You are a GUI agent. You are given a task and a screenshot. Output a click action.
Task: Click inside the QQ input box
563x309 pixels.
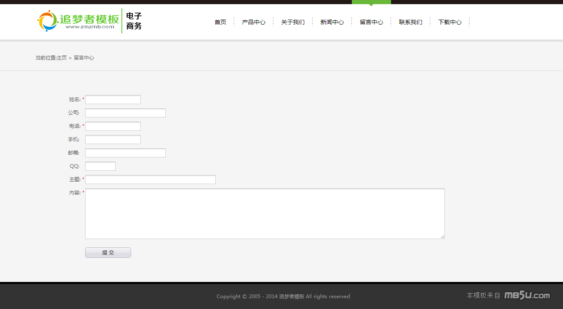[x=100, y=166]
